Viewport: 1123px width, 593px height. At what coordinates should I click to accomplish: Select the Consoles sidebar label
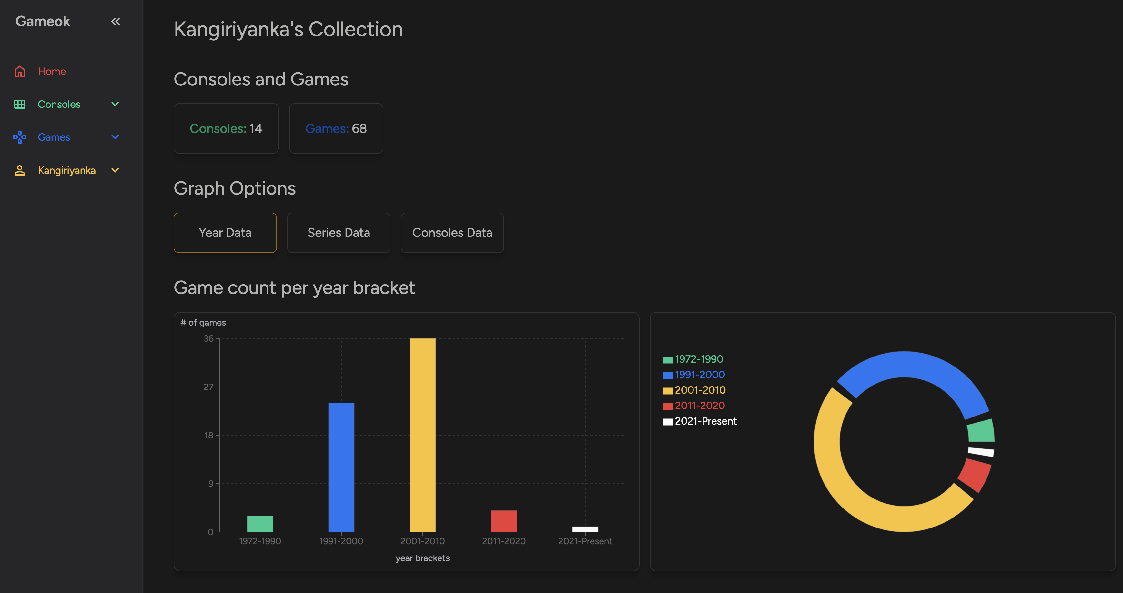pos(59,104)
